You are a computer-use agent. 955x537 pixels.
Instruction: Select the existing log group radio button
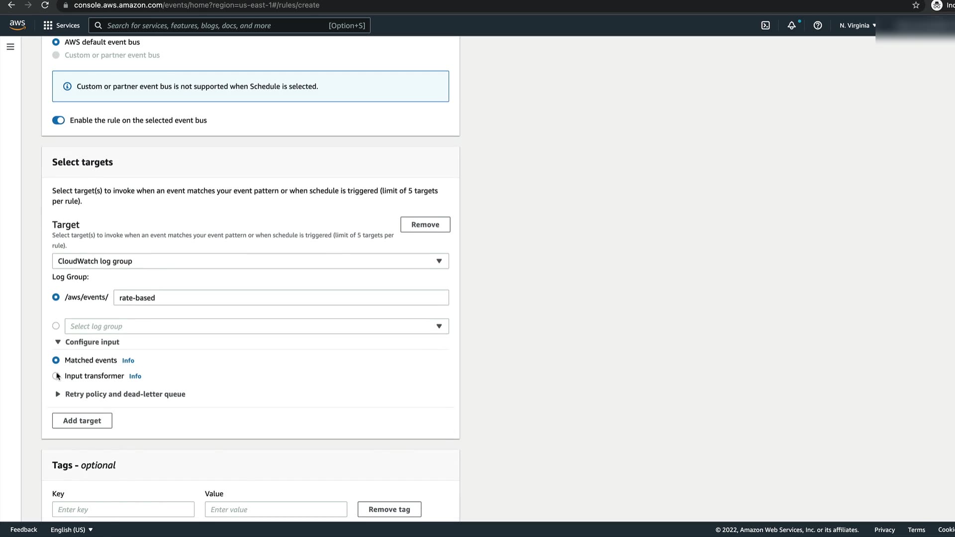(56, 326)
